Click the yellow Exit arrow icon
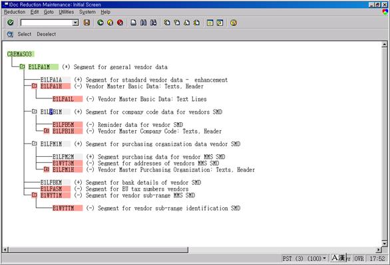The height and width of the screenshot is (265, 390). click(110, 23)
